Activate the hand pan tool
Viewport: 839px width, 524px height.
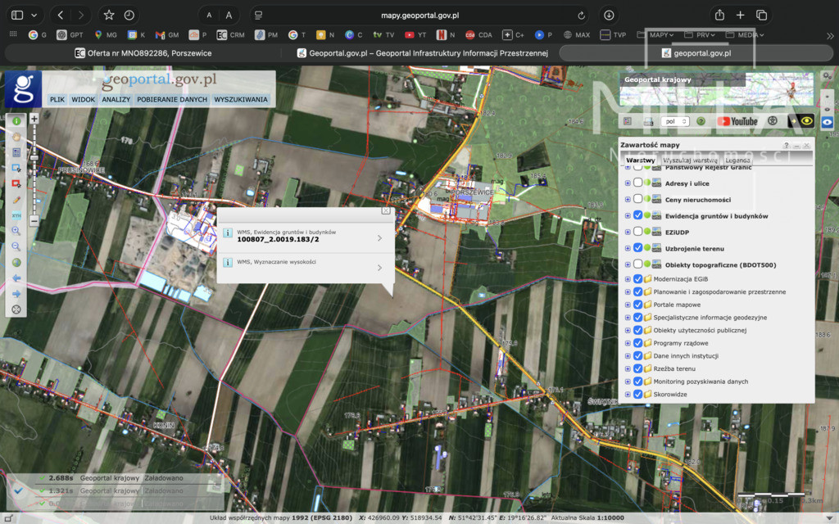16,137
